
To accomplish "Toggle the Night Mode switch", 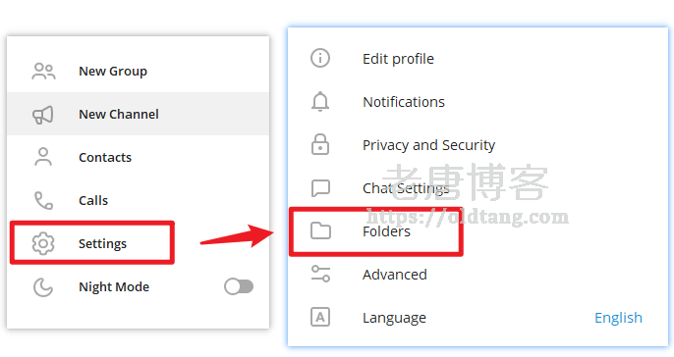I will (239, 286).
